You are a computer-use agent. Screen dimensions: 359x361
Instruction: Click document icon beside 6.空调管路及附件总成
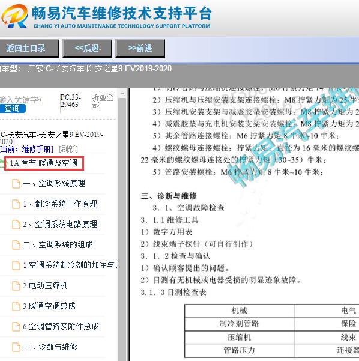tap(16, 327)
